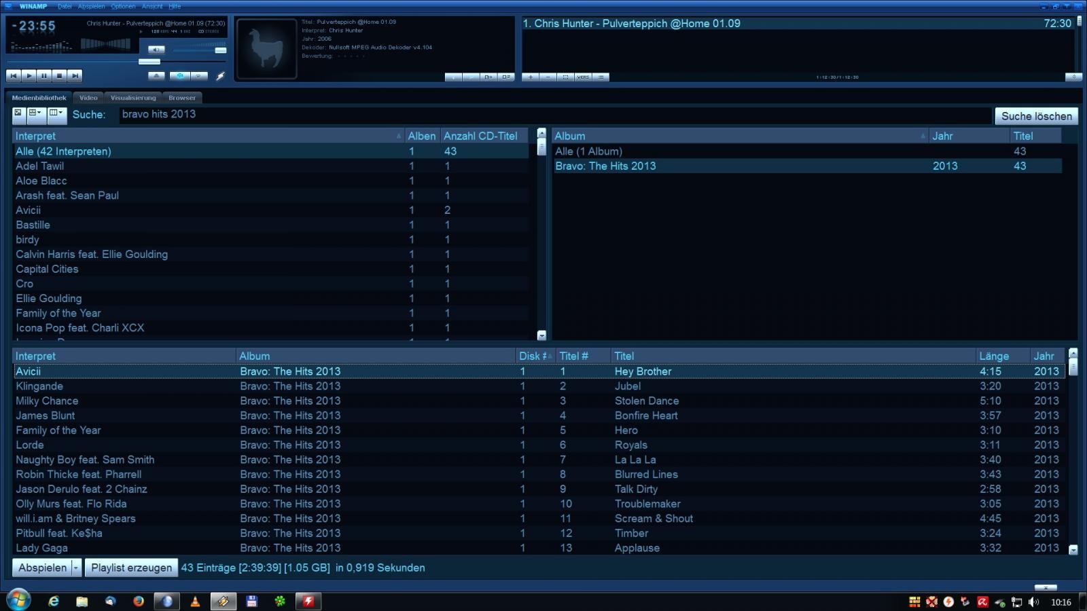This screenshot has height=611, width=1087.
Task: Skip to the next track
Action: coord(75,76)
